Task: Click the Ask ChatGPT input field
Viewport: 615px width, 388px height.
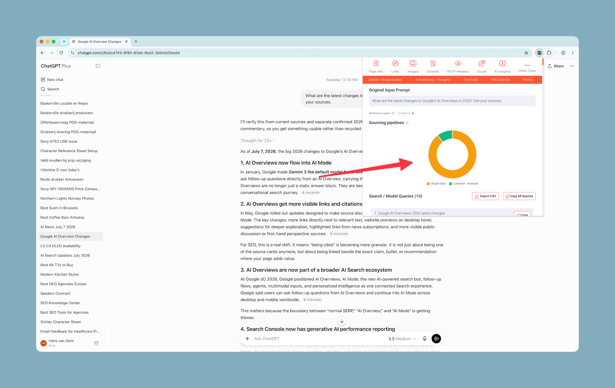Action: pyautogui.click(x=318, y=339)
